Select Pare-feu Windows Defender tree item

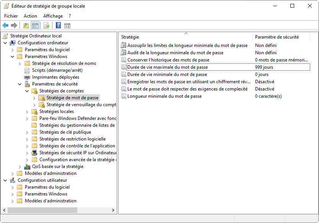click(78, 118)
